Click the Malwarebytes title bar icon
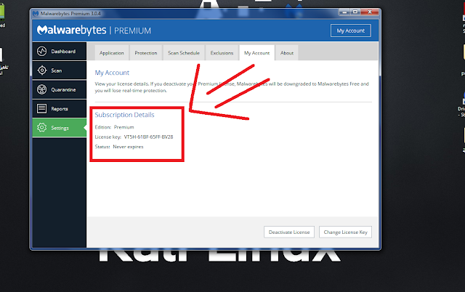Viewport: 465px width, 292px height. (x=36, y=14)
